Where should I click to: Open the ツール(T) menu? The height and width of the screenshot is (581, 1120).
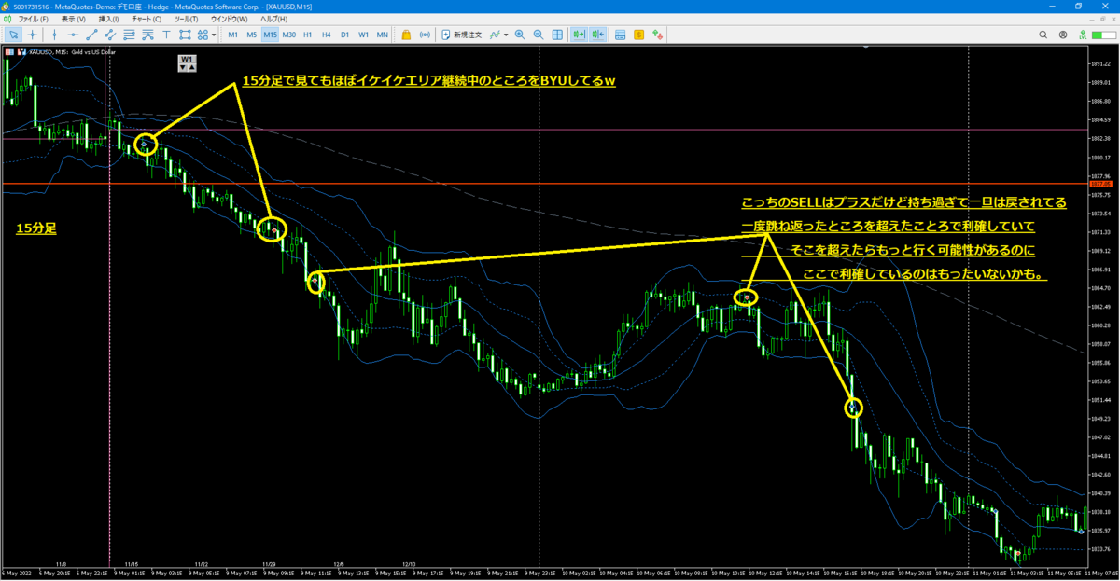187,19
